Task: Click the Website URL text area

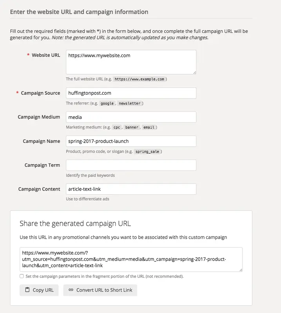Action: coord(131,62)
